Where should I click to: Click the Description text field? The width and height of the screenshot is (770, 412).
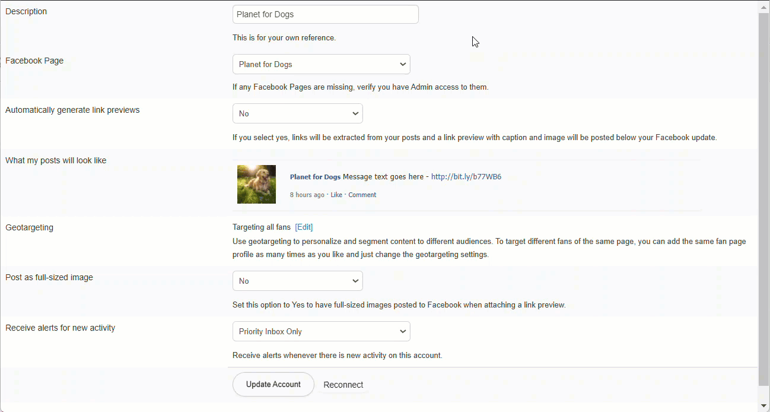[325, 14]
